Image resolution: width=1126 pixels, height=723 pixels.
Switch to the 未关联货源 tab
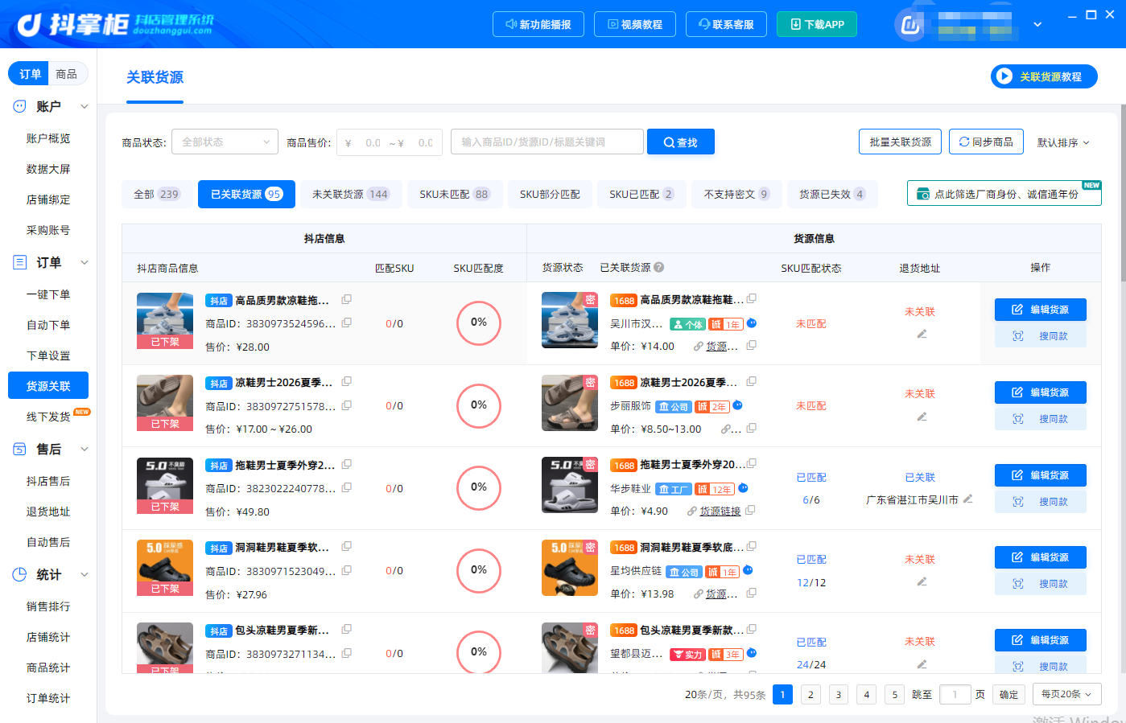(351, 194)
